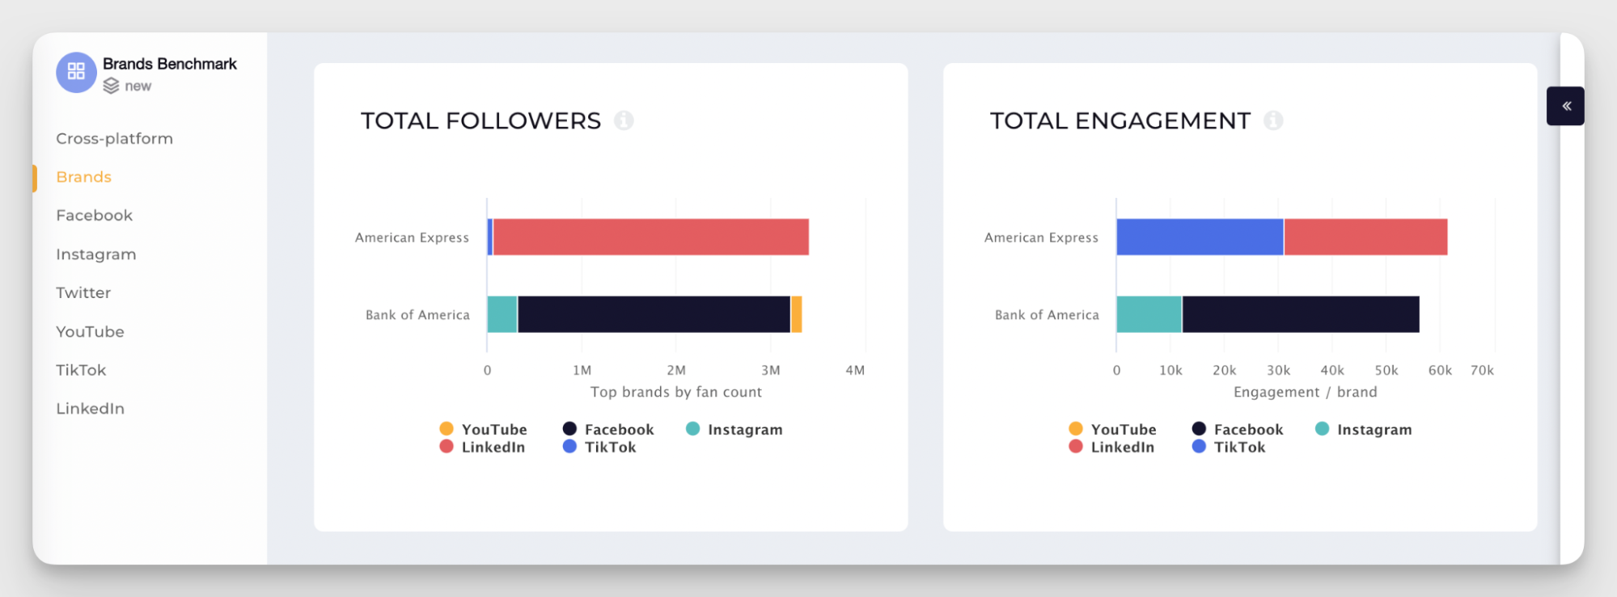Click the 'new' stack icon under Brands Benchmark
Image resolution: width=1617 pixels, height=597 pixels.
click(x=111, y=85)
